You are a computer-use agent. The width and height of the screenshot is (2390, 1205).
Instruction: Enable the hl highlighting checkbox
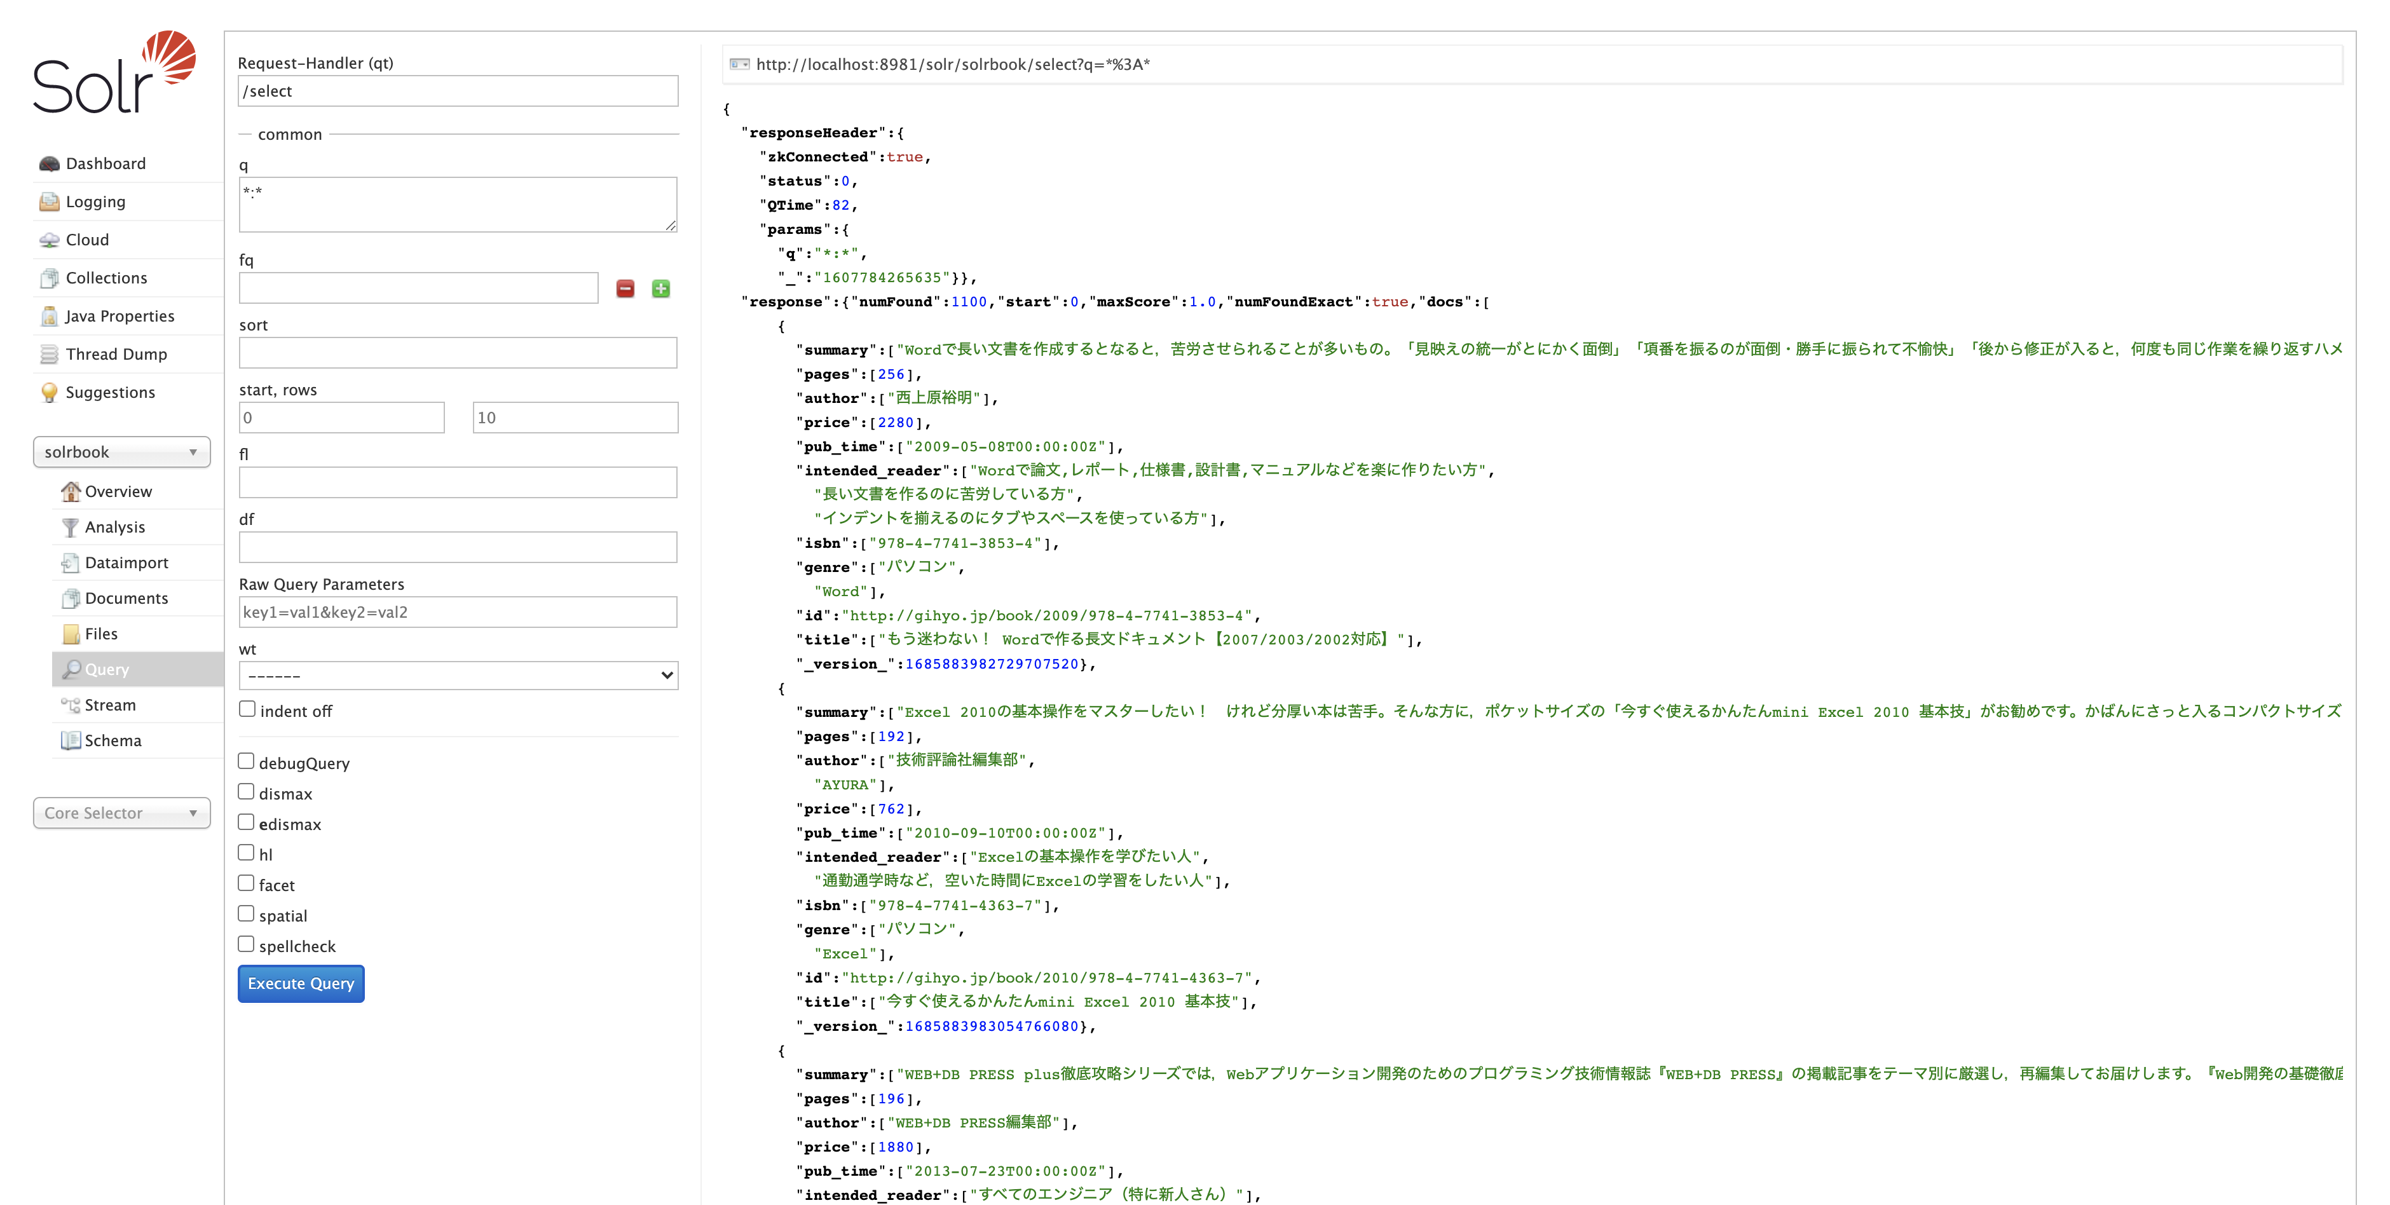pos(246,854)
